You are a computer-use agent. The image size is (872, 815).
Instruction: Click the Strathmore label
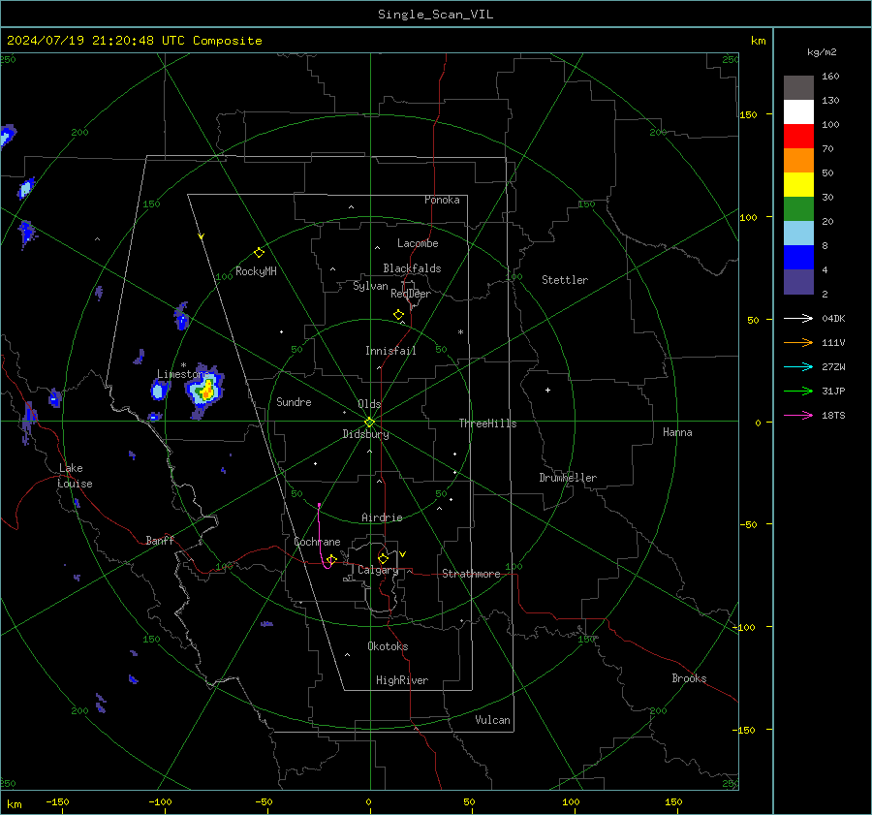tap(472, 574)
